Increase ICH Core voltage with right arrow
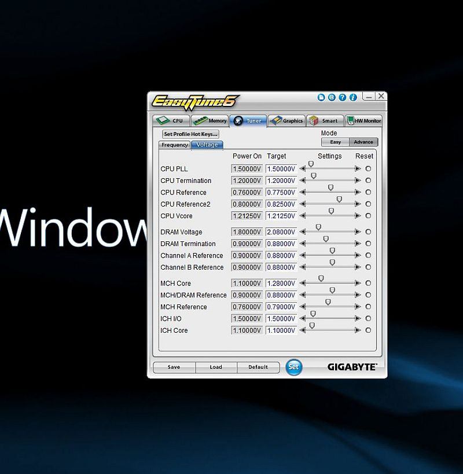Viewport: 463px width, 474px height. pyautogui.click(x=358, y=330)
